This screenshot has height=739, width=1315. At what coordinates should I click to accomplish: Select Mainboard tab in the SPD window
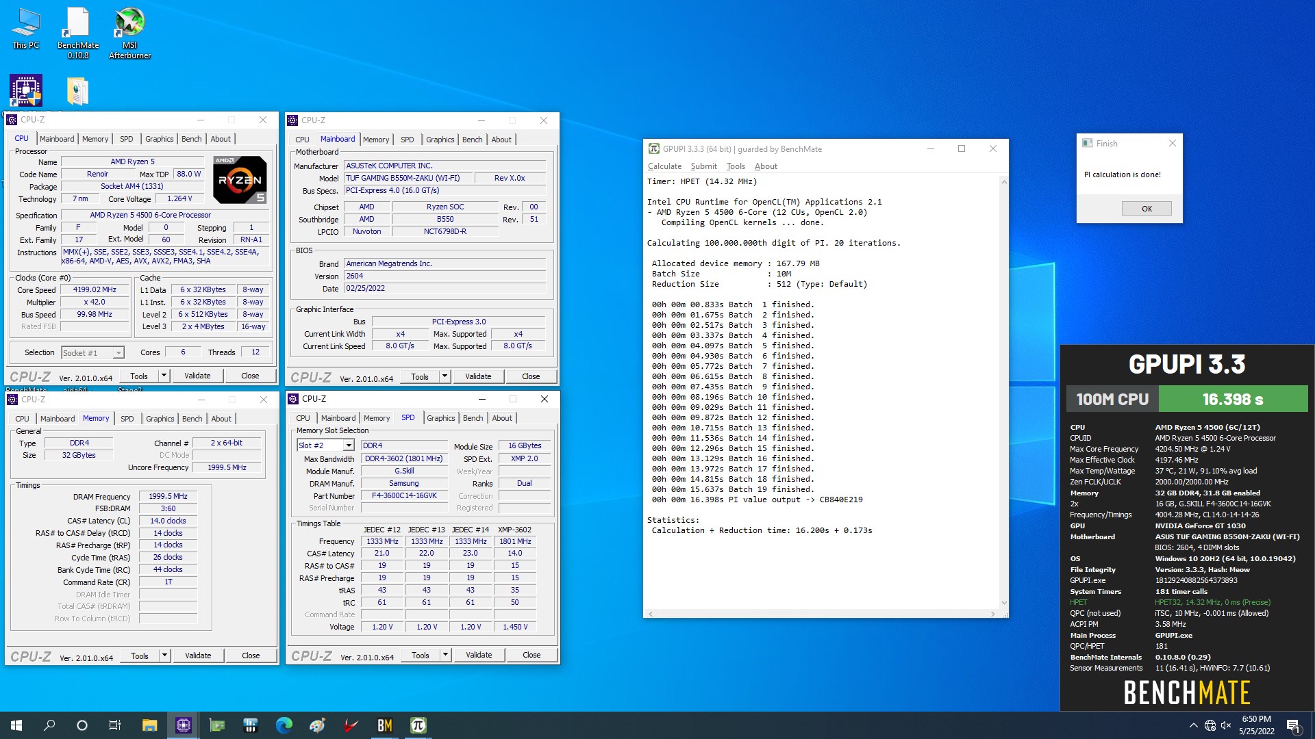(x=338, y=418)
